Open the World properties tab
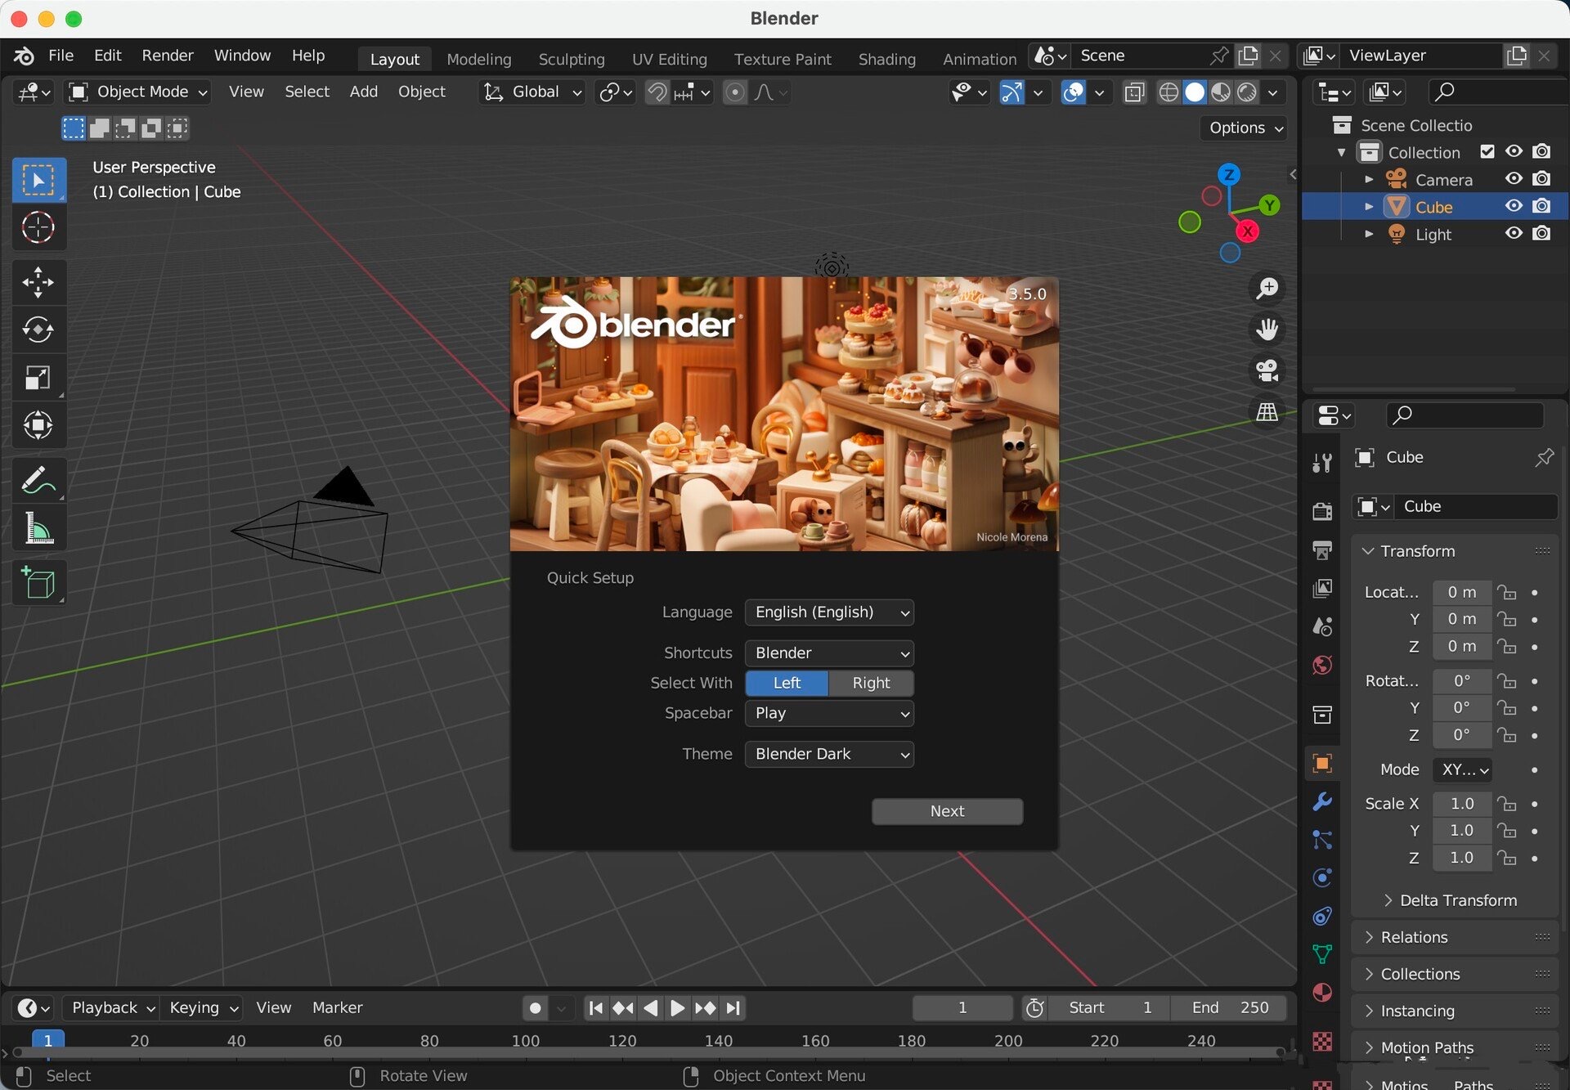Image resolution: width=1570 pixels, height=1090 pixels. [1322, 666]
